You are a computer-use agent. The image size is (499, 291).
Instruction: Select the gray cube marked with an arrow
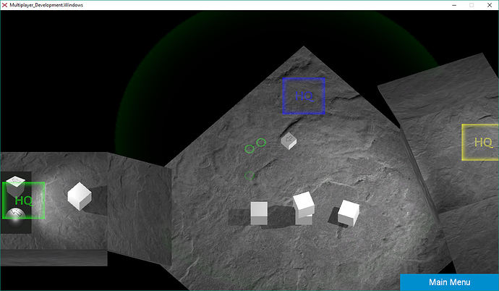(x=289, y=140)
